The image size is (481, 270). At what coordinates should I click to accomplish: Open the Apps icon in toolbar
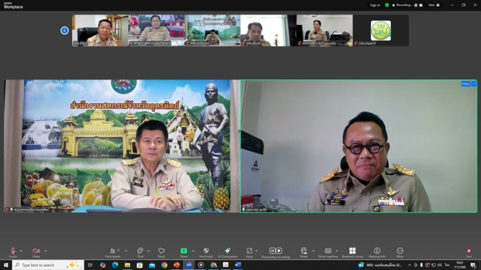click(250, 252)
